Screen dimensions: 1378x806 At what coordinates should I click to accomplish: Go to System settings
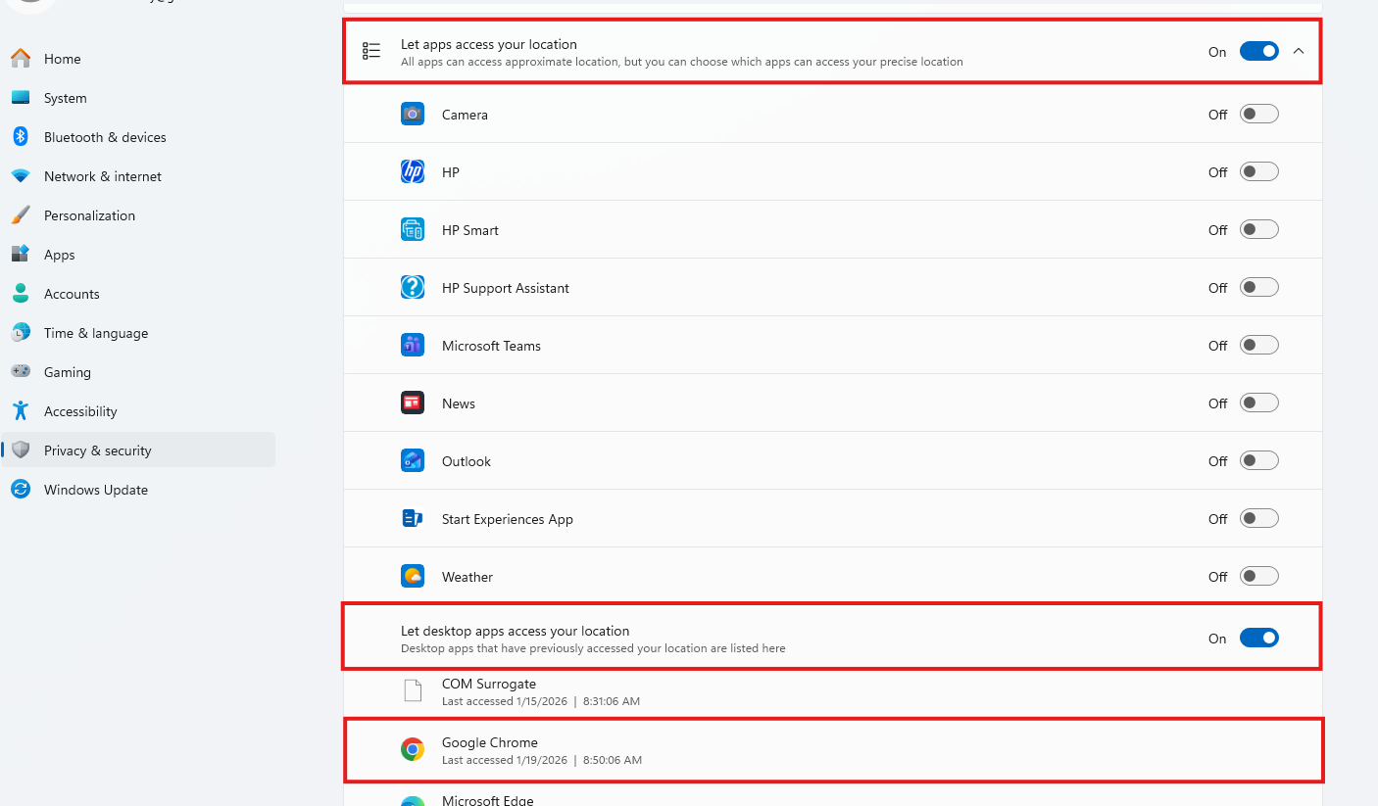coord(138,98)
